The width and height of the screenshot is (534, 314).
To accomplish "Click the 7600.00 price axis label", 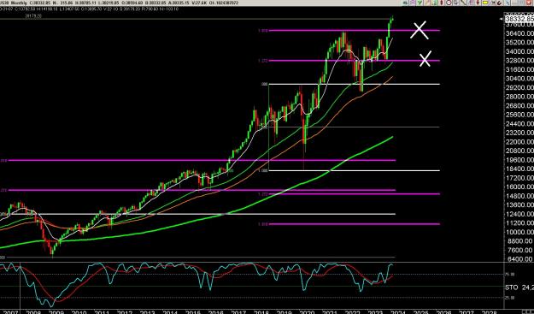I will point(520,250).
